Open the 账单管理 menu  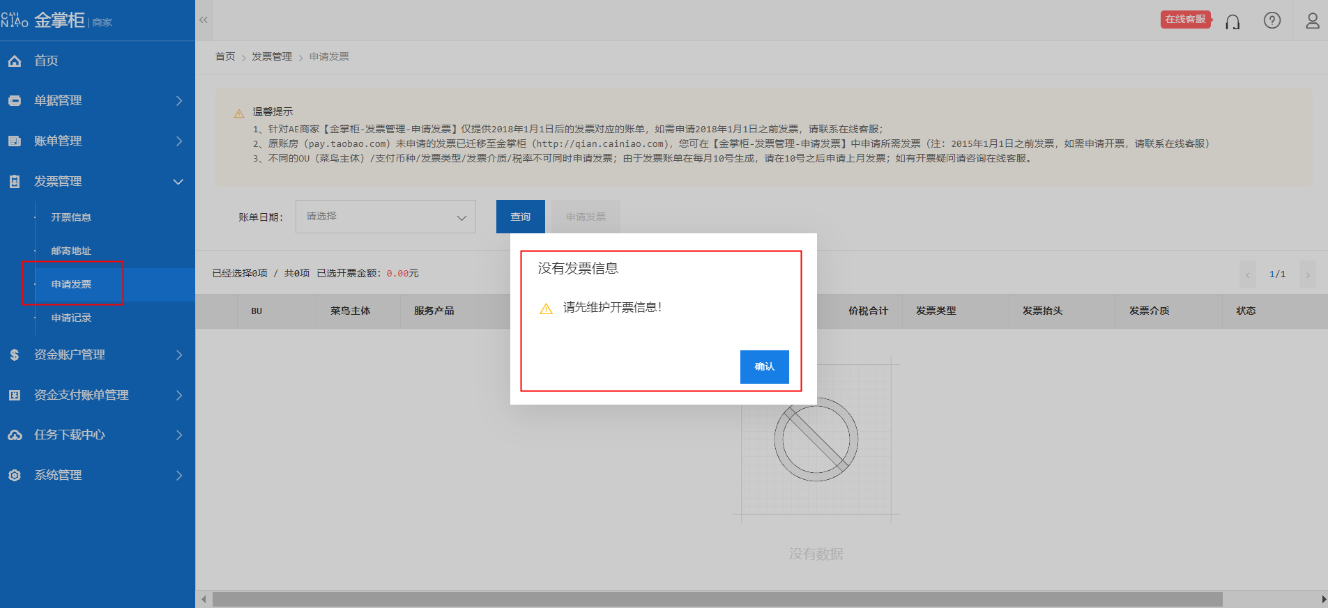click(58, 141)
